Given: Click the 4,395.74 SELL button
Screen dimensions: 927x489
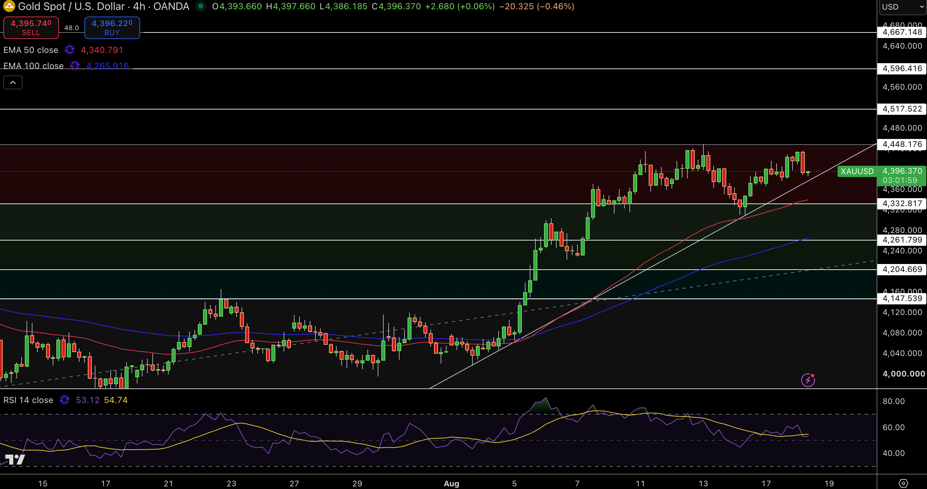Looking at the screenshot, I should pos(31,28).
